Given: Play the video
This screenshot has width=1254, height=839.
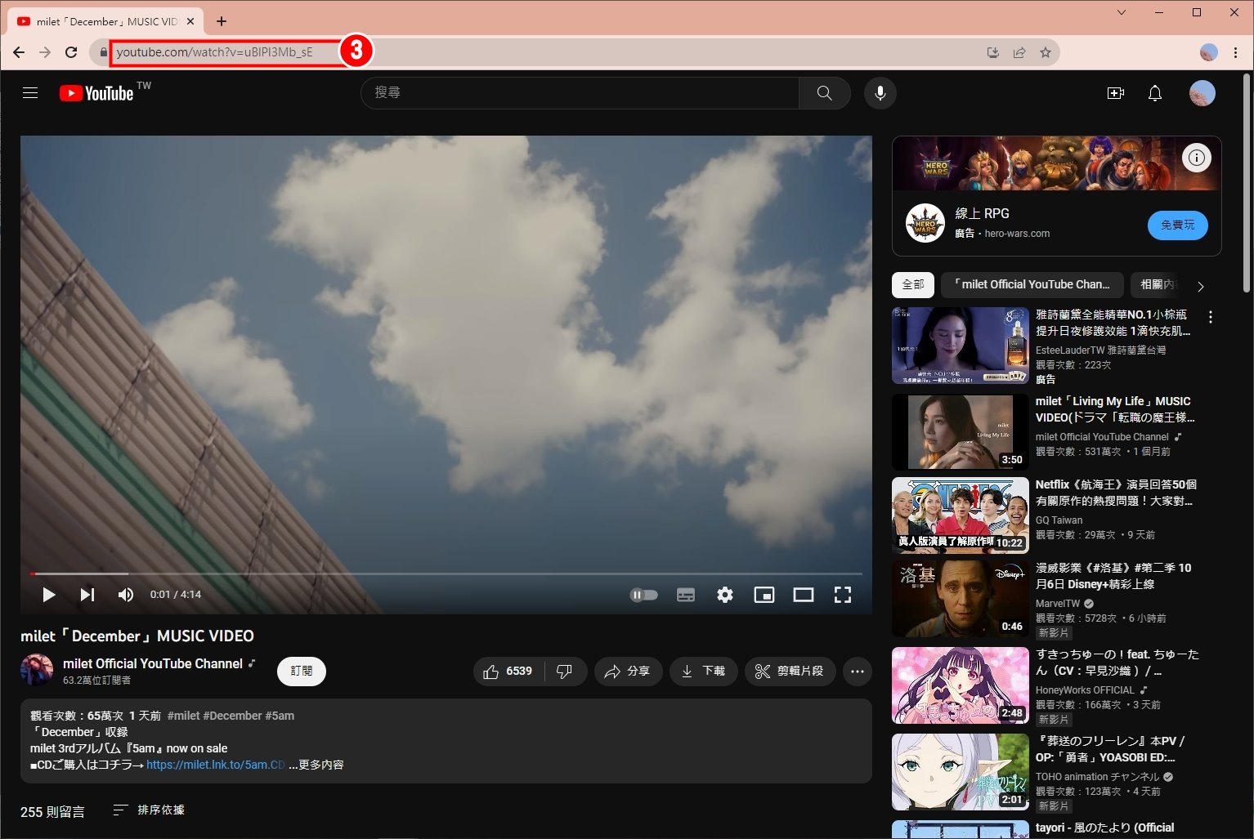Looking at the screenshot, I should coord(48,595).
